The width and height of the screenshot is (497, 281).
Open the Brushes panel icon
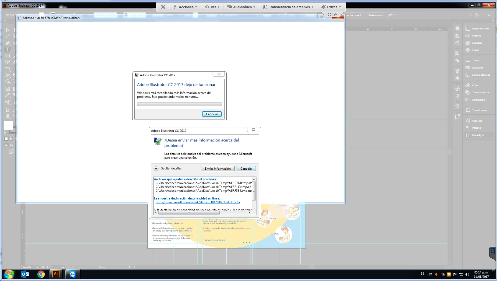point(457,71)
